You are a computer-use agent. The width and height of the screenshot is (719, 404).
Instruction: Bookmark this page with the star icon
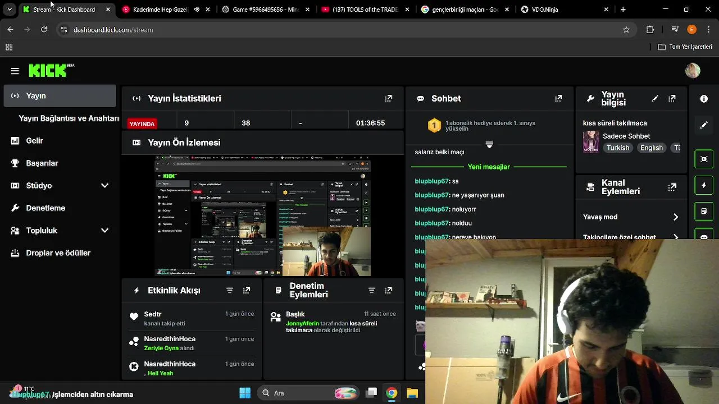point(626,30)
